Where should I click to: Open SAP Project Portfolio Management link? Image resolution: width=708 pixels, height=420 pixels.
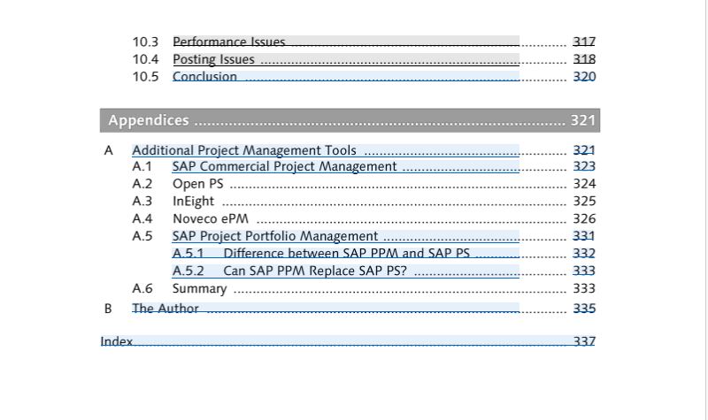[346, 236]
